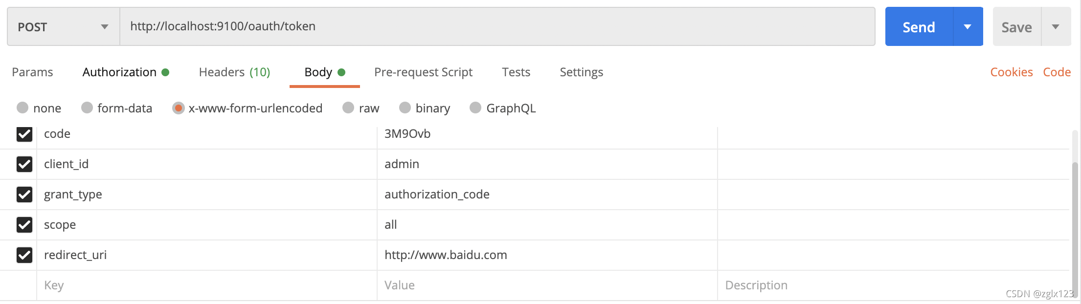Toggle the redirect_uri parameter checkbox
Image resolution: width=1081 pixels, height=304 pixels.
click(x=24, y=255)
